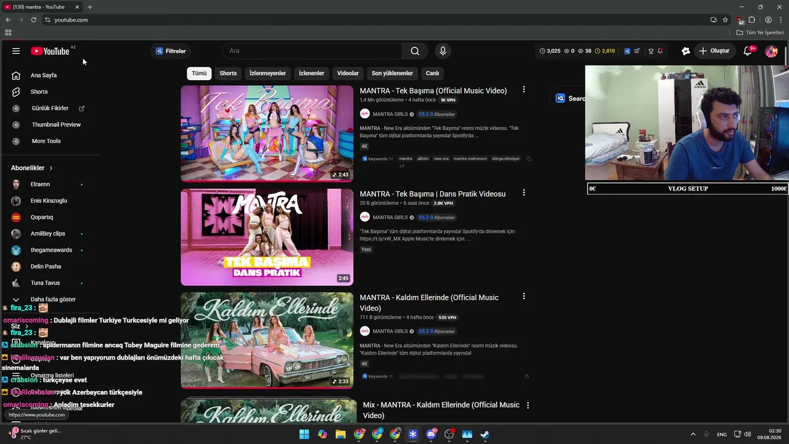Open the YouTube hamburger guide menu
789x444 pixels.
[x=16, y=51]
